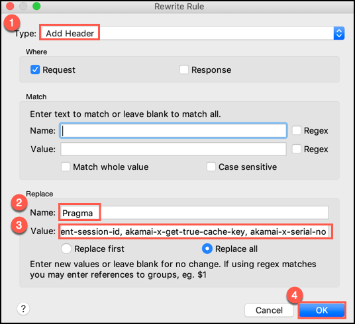Uncheck the Request checkbox

pyautogui.click(x=35, y=69)
